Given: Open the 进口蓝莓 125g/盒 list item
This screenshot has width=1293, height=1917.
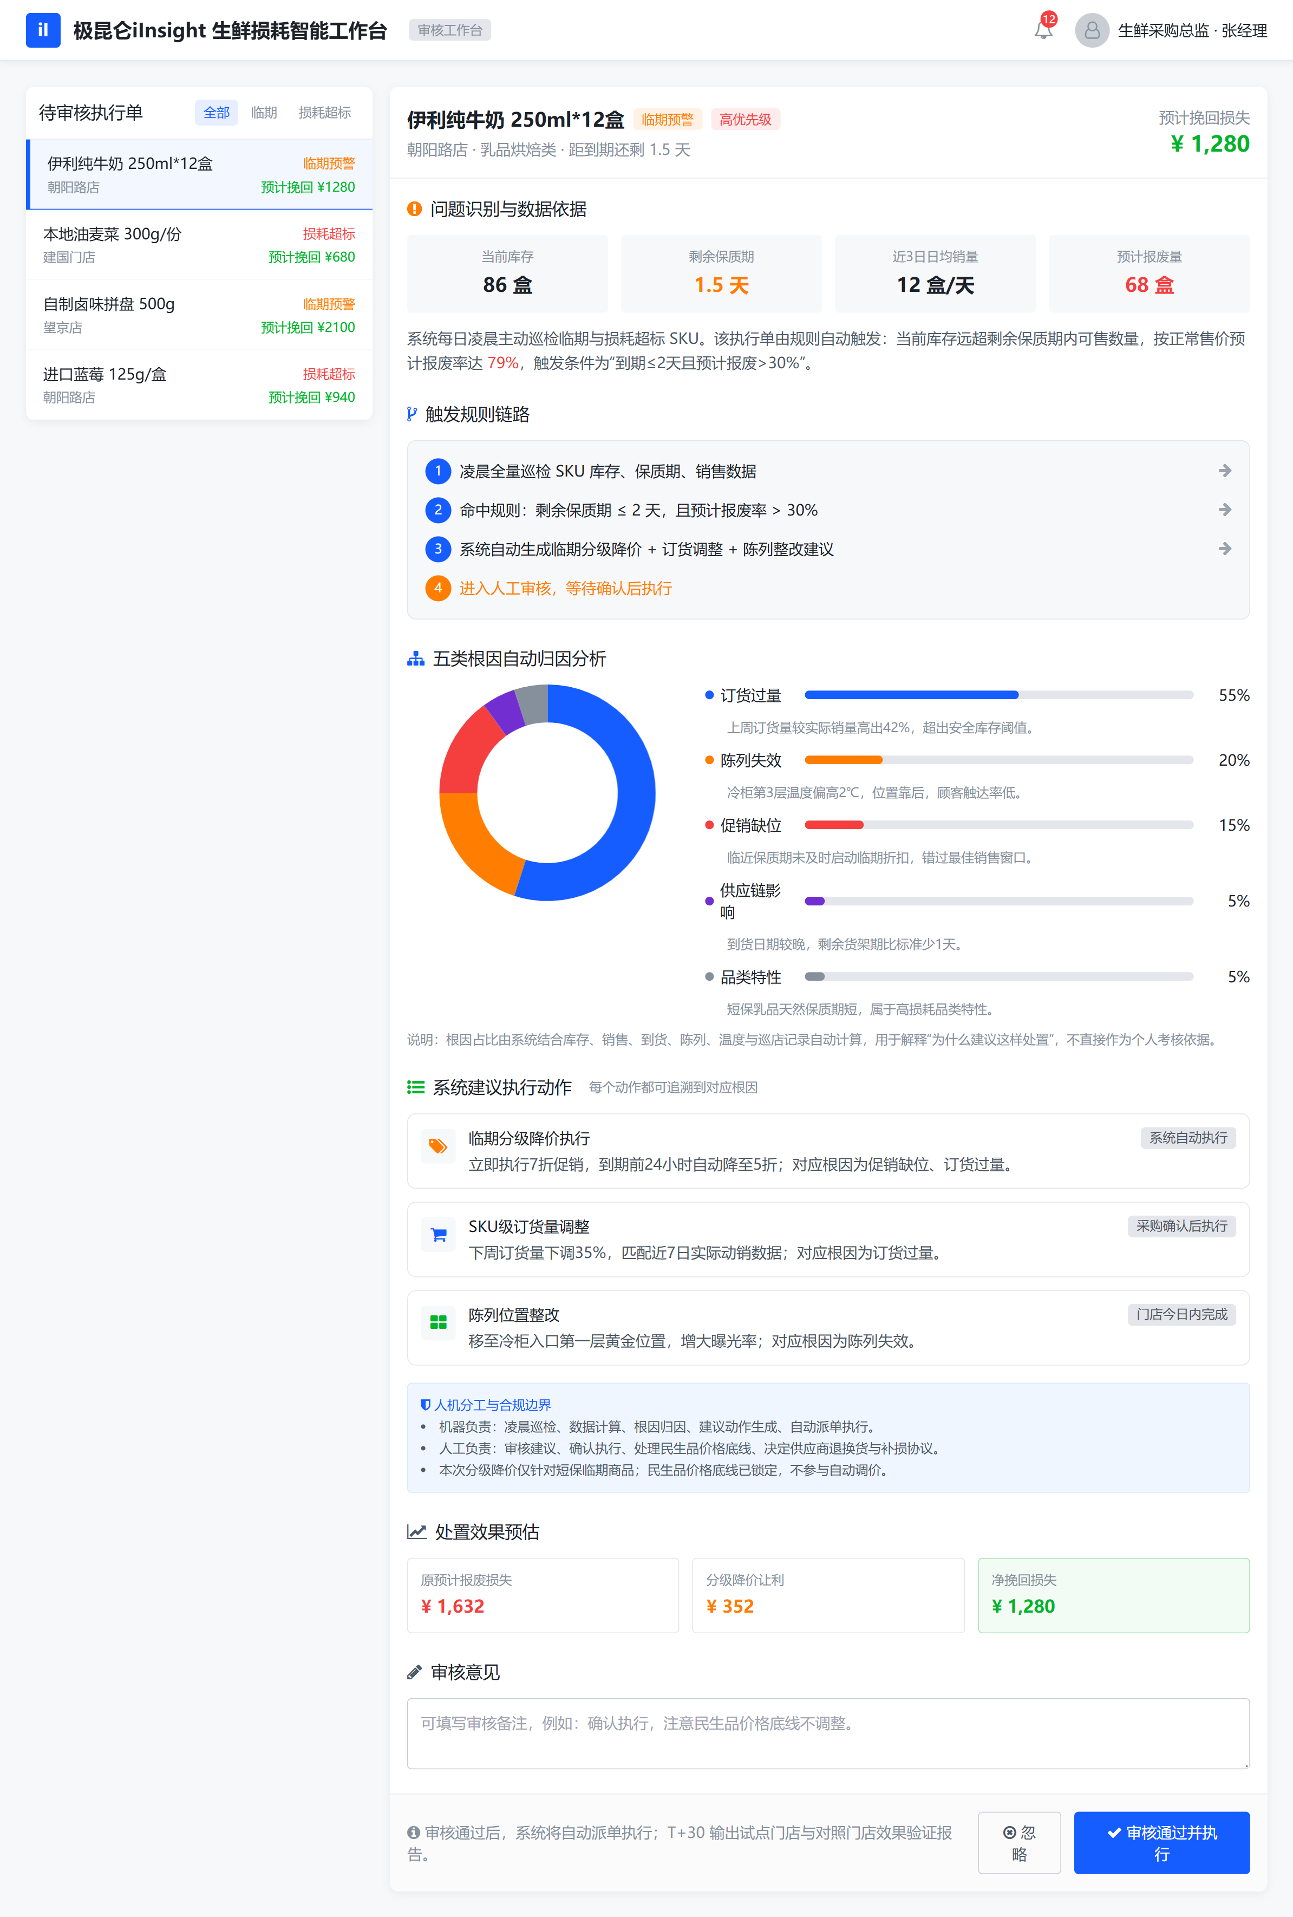Looking at the screenshot, I should (200, 385).
